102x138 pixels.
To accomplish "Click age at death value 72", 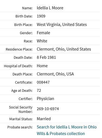I will 39,90.
